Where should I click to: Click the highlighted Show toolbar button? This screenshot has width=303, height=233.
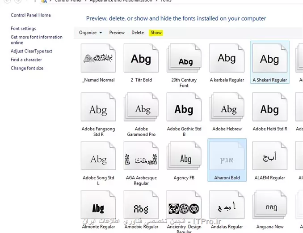point(156,33)
